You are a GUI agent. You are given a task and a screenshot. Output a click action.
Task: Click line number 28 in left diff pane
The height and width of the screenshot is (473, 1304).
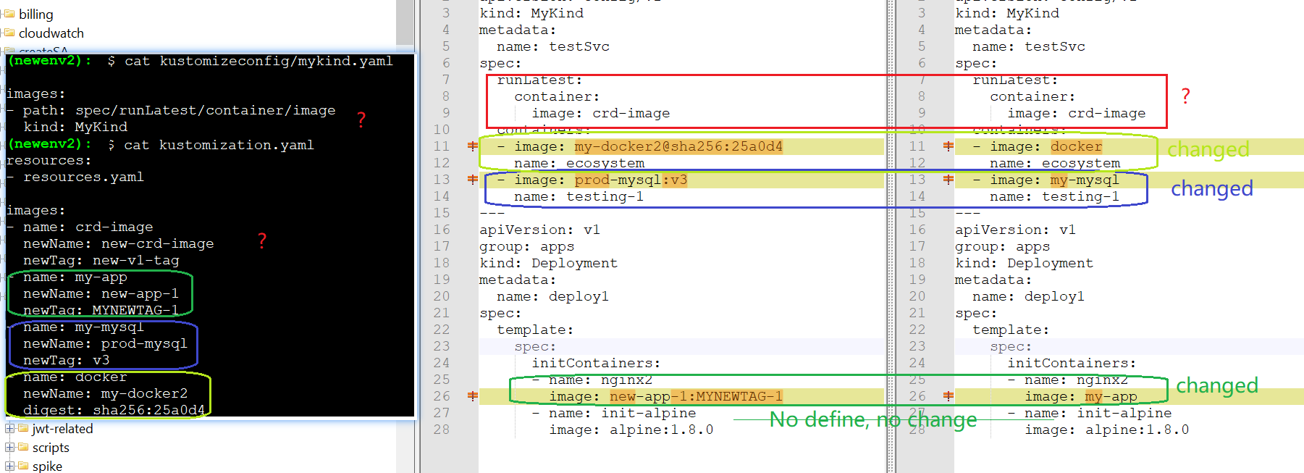click(x=442, y=430)
